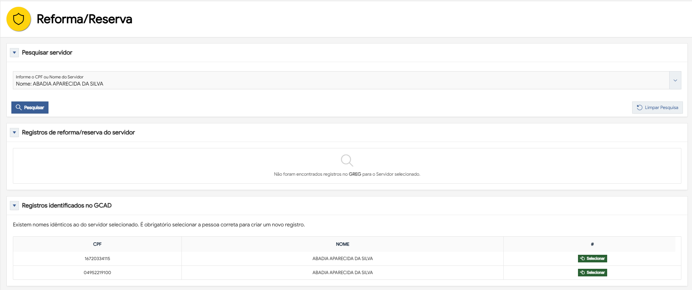Click the large magnifier icon in empty results

pos(347,160)
